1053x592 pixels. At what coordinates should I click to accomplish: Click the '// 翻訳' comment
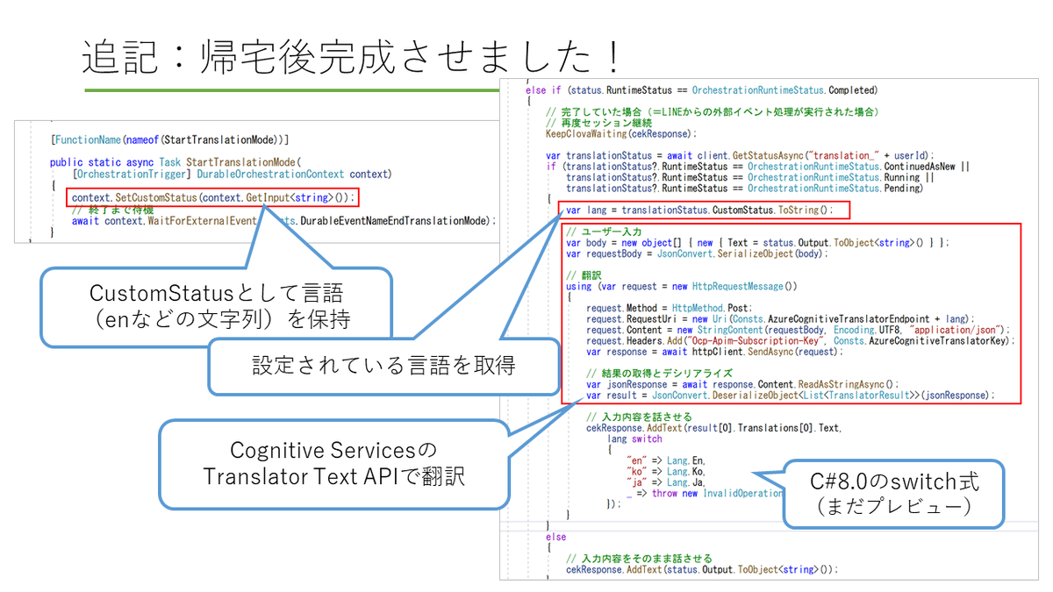(x=582, y=275)
